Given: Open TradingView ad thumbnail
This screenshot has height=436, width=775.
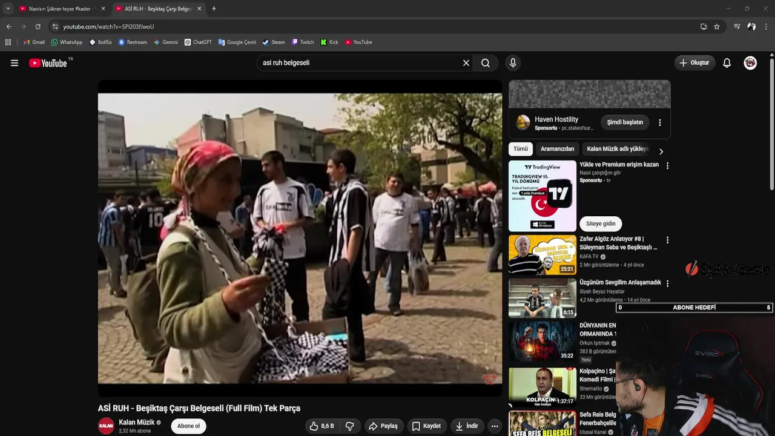Looking at the screenshot, I should (x=542, y=196).
